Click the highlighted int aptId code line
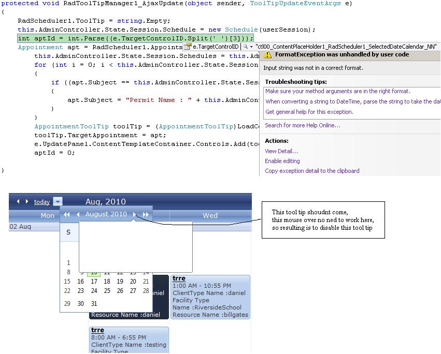Image resolution: width=441 pixels, height=354 pixels. 136,38
